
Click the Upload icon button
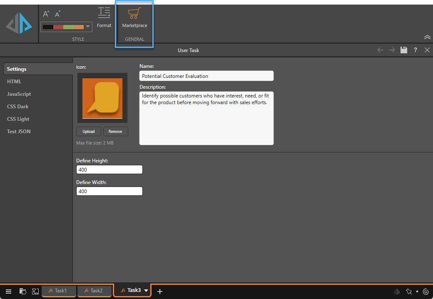click(89, 132)
